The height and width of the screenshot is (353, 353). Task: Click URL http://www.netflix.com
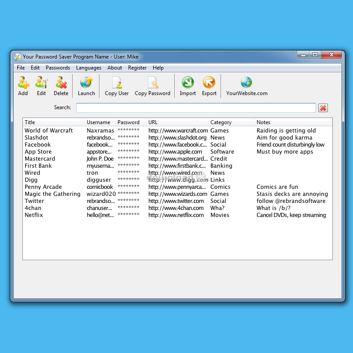coord(176,215)
